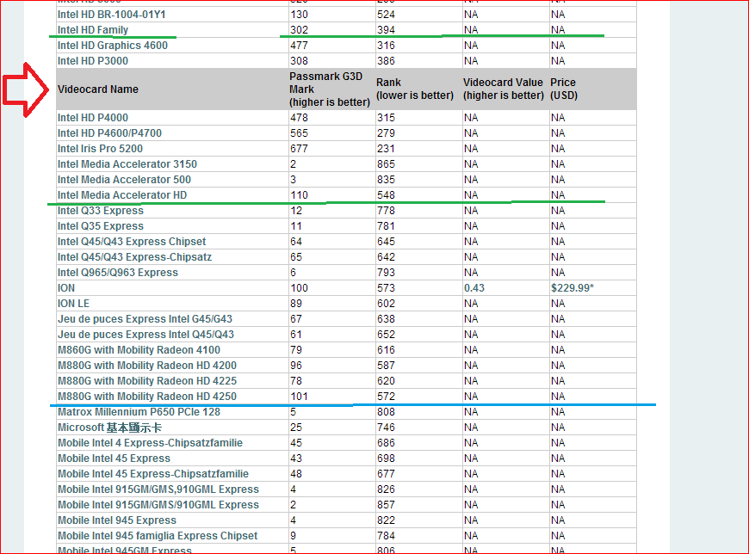The width and height of the screenshot is (749, 554).
Task: Open the ION LE videocard link
Action: pos(73,304)
